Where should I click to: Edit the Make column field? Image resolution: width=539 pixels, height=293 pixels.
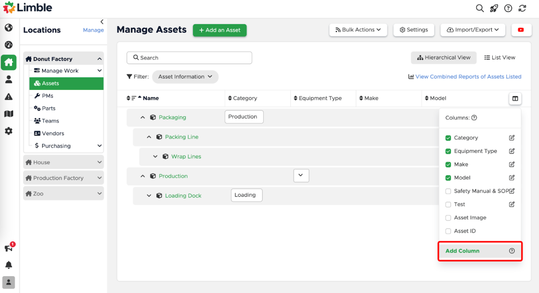512,165
